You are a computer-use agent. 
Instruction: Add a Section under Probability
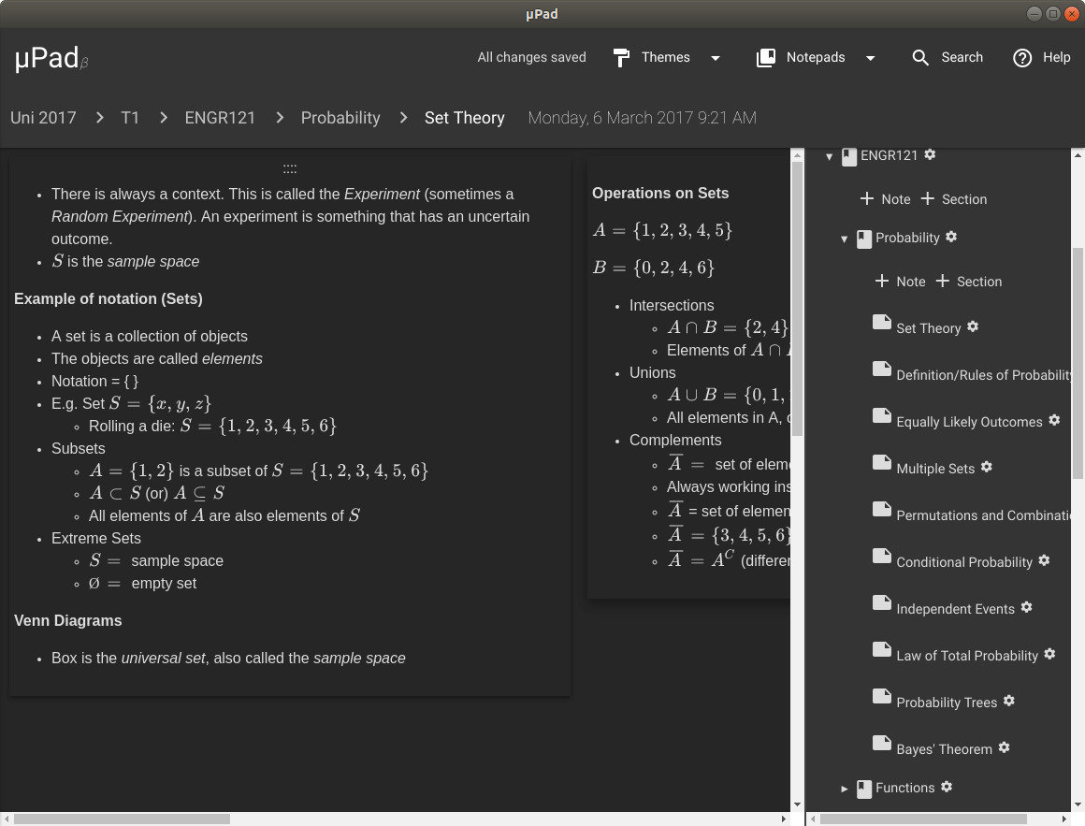[969, 282]
